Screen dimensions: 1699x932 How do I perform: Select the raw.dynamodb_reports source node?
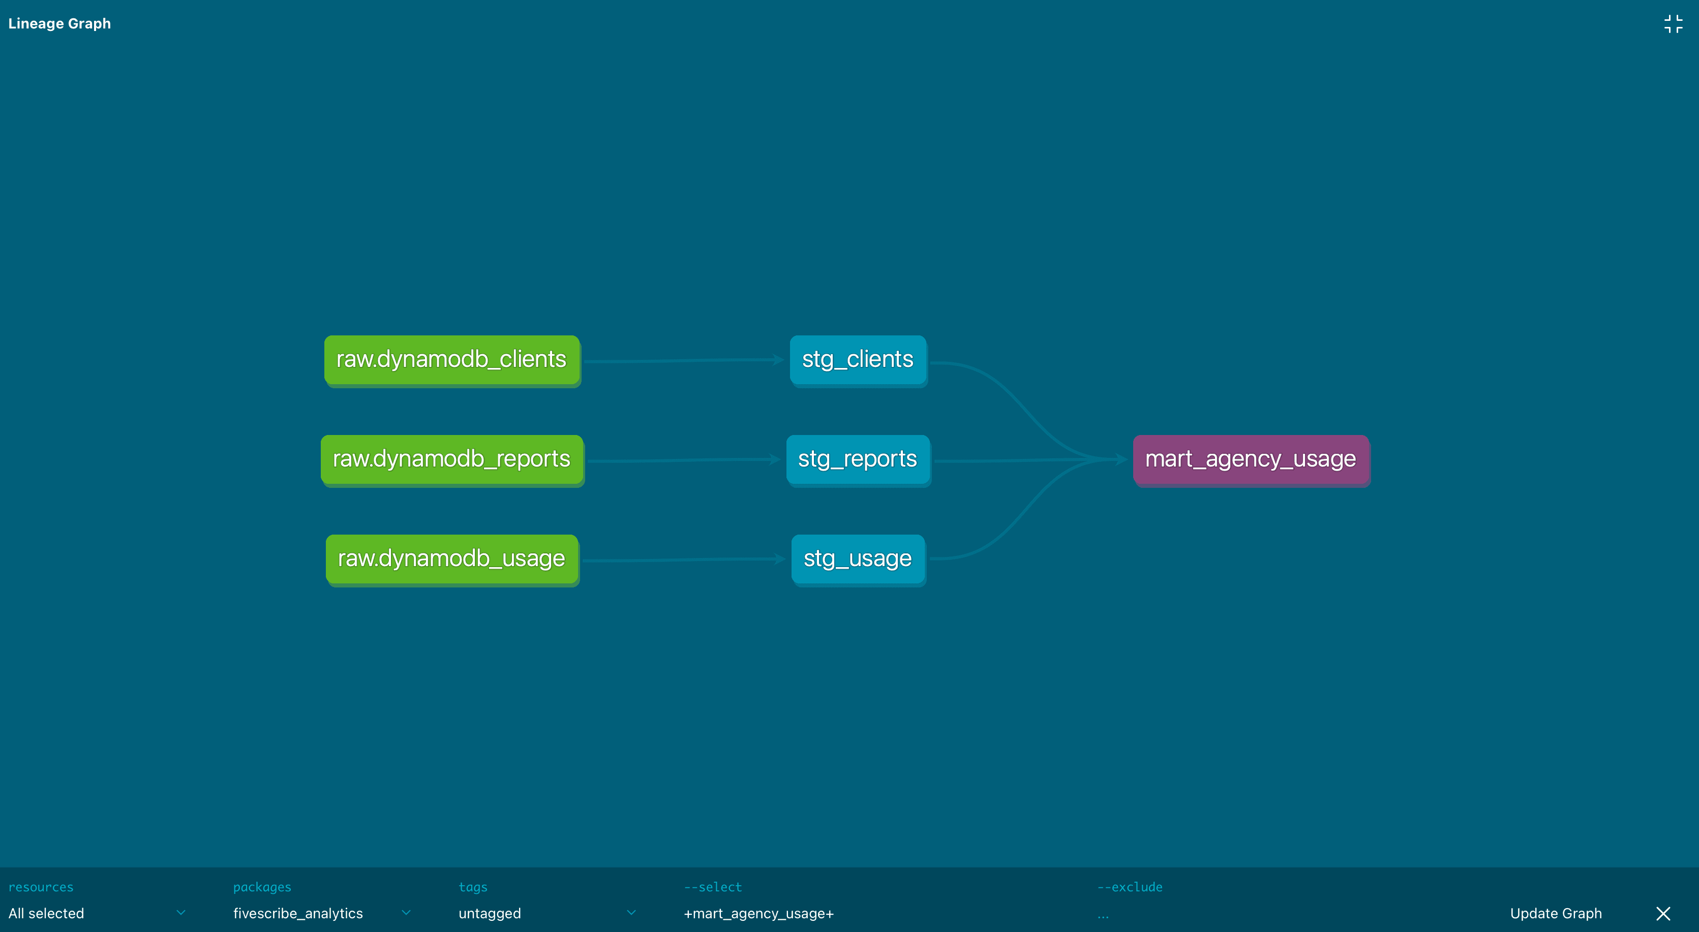click(451, 459)
